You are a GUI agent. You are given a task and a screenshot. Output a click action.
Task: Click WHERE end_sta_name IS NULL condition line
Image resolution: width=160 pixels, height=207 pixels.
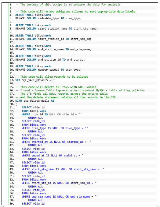60,197
